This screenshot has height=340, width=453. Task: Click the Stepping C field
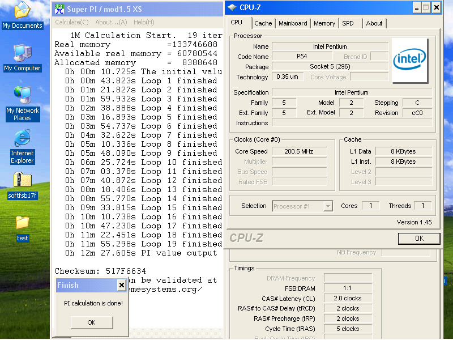pos(417,103)
